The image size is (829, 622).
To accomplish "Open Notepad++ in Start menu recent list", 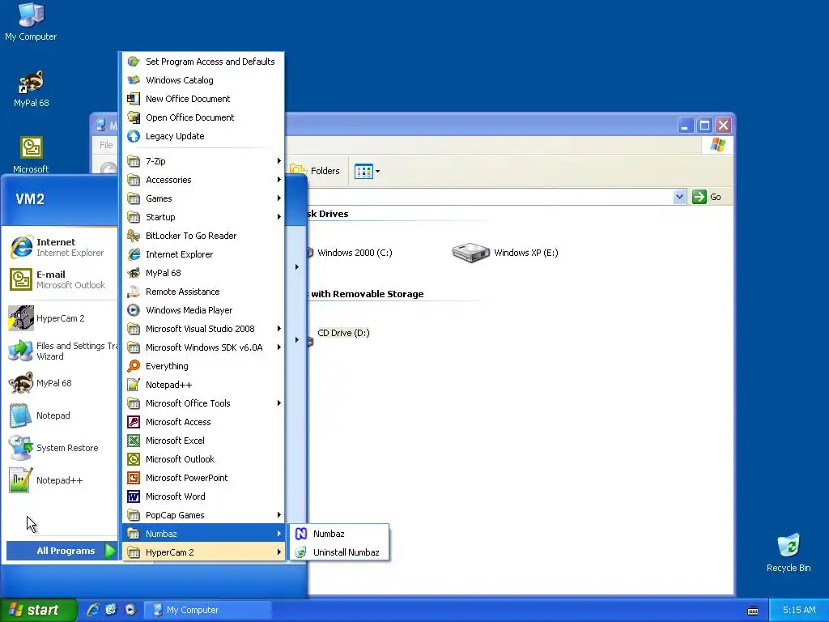I will 61,480.
